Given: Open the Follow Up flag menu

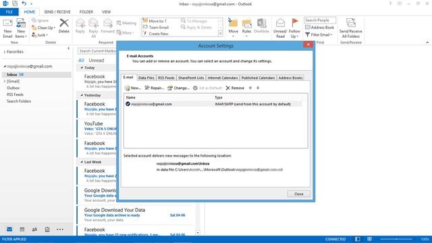Looking at the screenshot, I should pos(294,28).
